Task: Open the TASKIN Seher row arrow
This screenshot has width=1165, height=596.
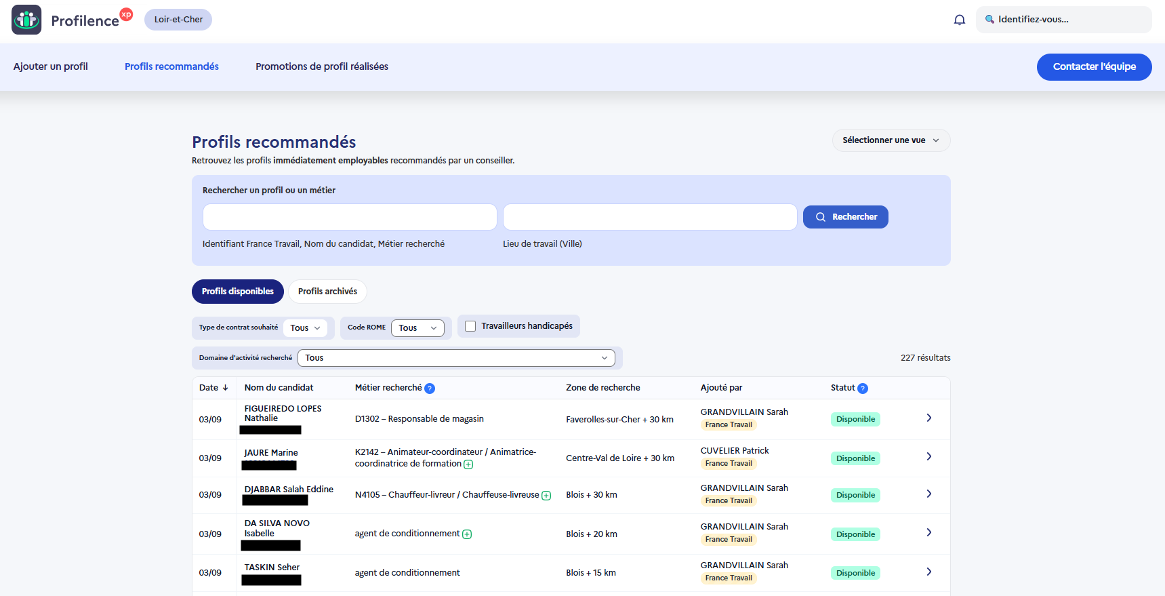Action: coord(929,572)
